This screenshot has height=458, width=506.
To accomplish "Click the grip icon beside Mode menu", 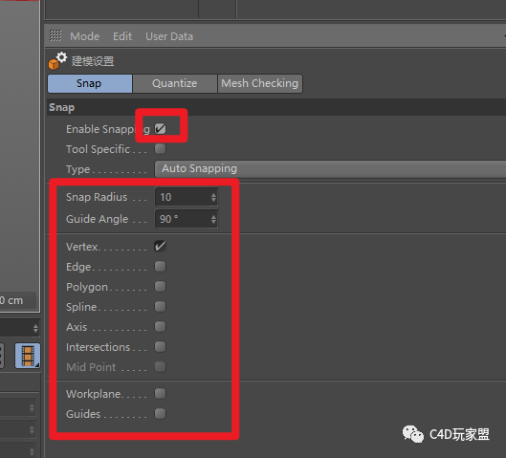I will (x=55, y=35).
